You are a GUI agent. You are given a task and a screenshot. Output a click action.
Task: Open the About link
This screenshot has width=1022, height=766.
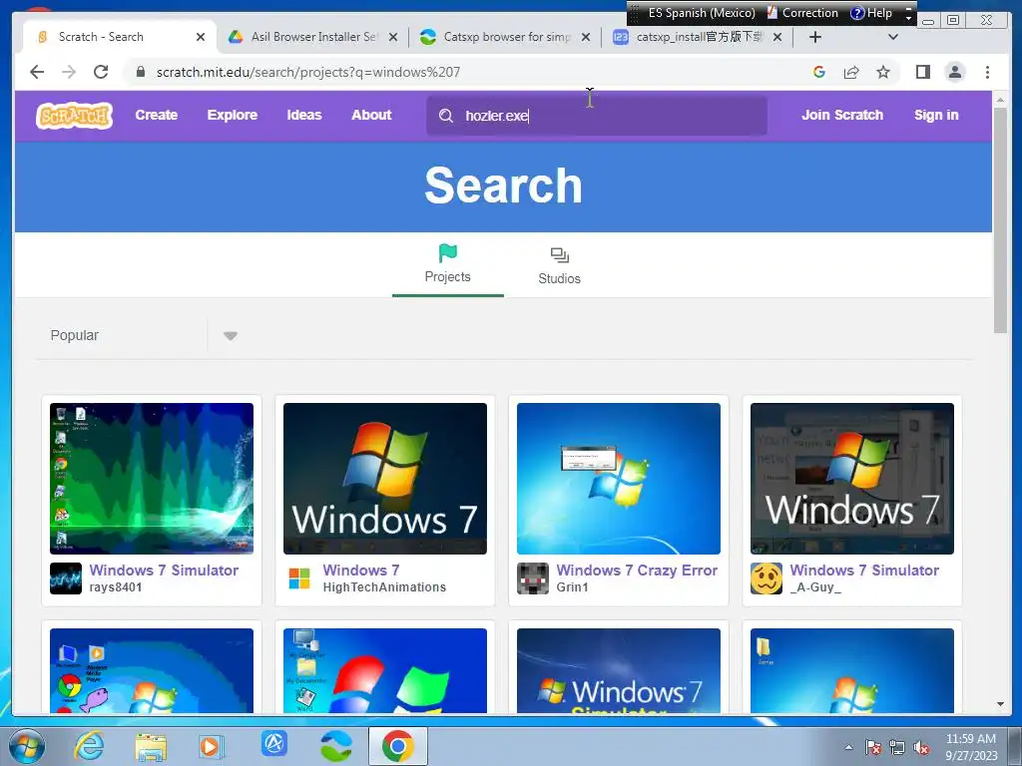(371, 116)
